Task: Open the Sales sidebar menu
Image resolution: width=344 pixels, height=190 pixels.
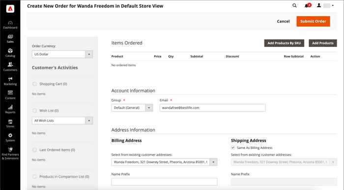Action: coord(10,39)
